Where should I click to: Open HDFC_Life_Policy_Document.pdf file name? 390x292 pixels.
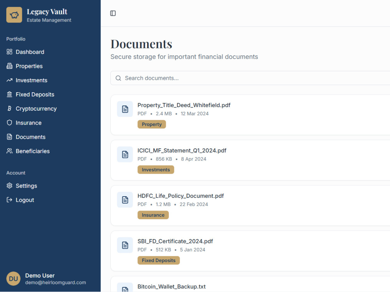pyautogui.click(x=181, y=196)
